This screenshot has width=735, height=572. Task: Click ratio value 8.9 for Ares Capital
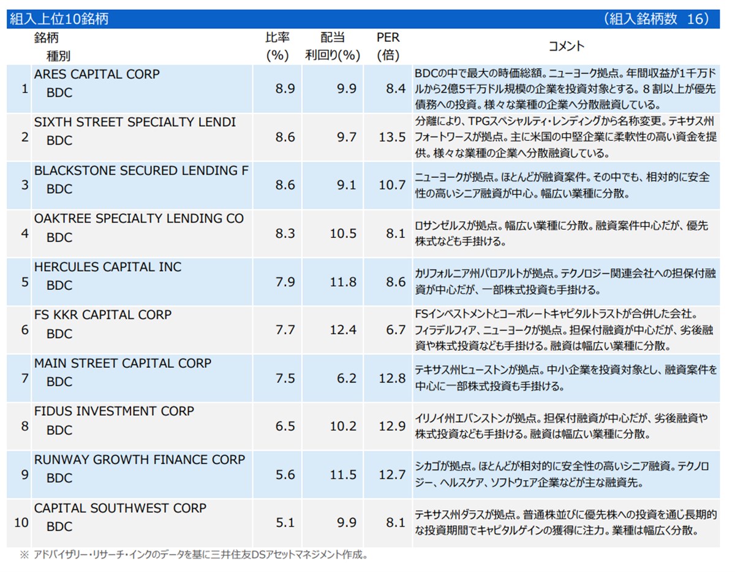pos(285,89)
